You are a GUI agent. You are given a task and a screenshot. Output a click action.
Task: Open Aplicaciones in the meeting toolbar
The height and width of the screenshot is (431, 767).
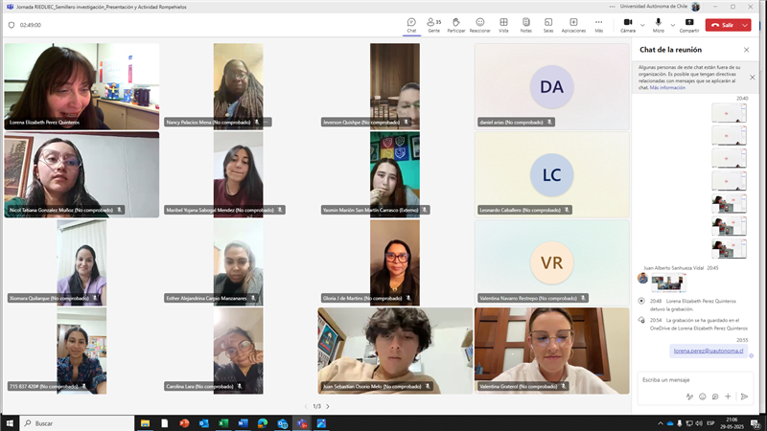(x=573, y=25)
